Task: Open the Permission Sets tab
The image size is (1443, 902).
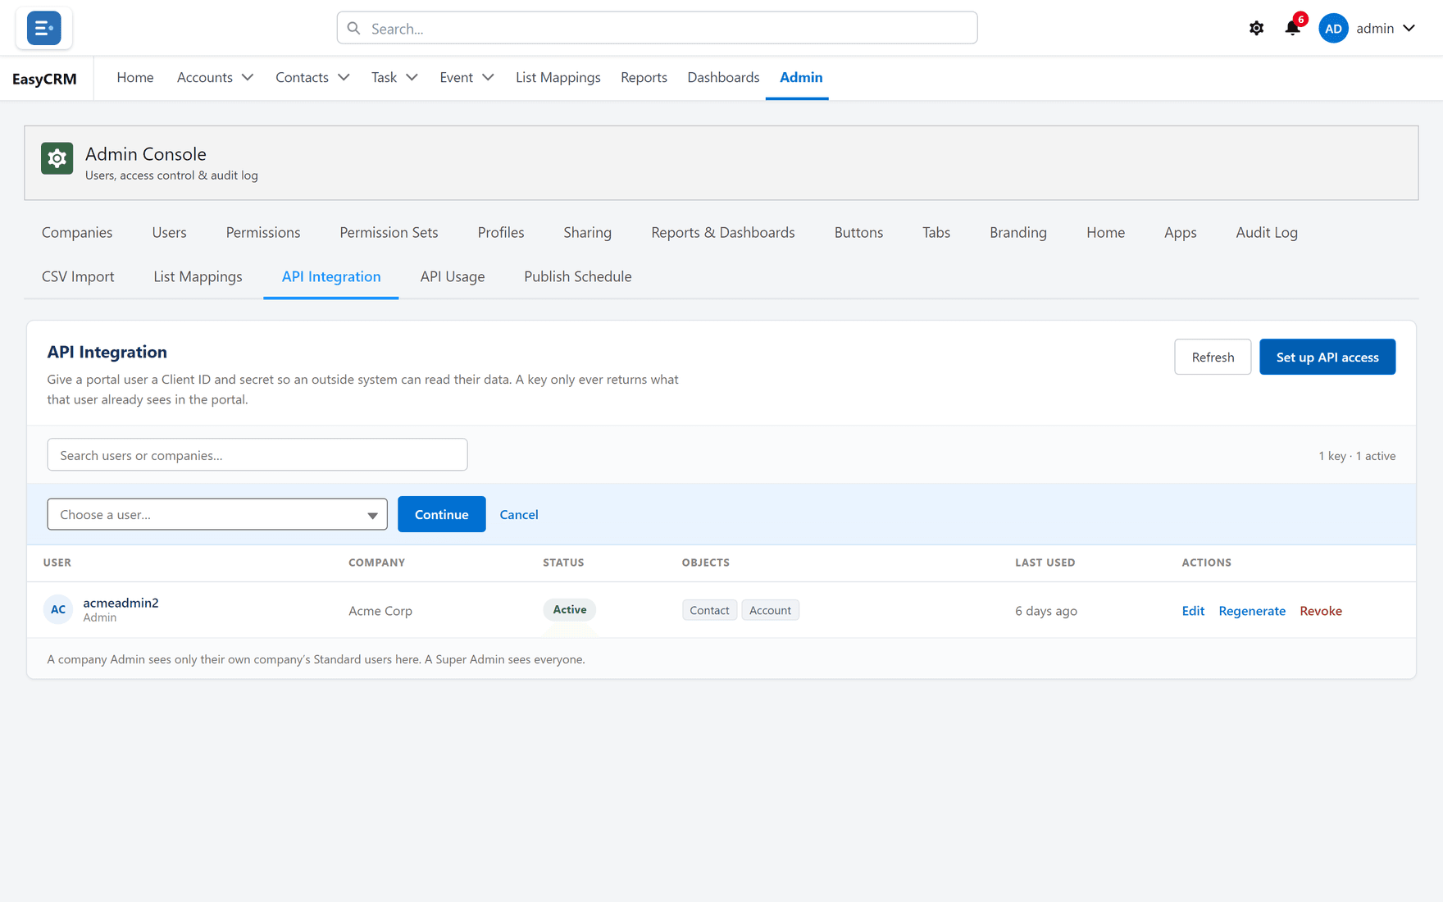Action: click(x=389, y=233)
